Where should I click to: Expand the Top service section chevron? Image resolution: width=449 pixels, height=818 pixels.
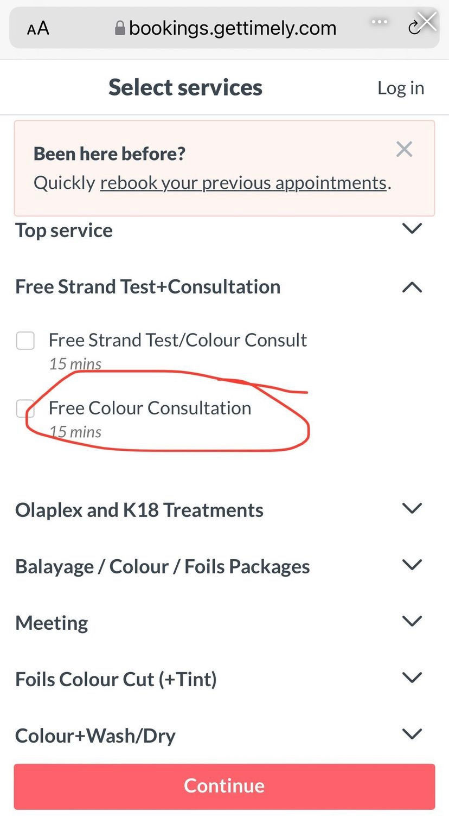[x=412, y=228]
